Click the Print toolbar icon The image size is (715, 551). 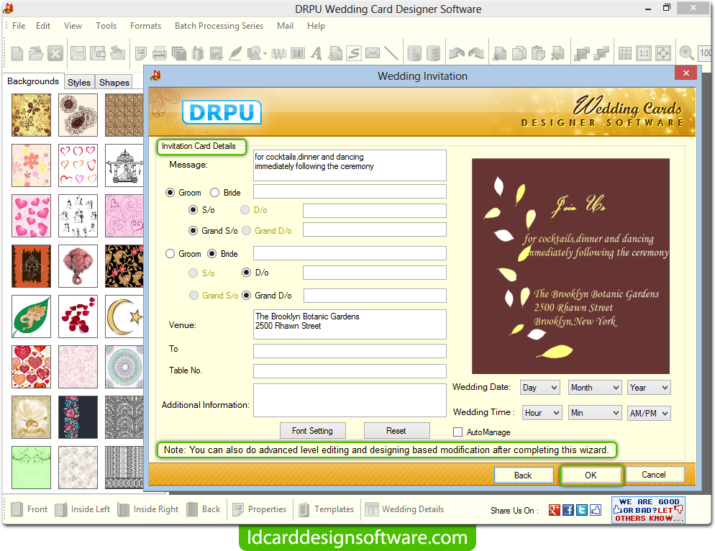[160, 53]
